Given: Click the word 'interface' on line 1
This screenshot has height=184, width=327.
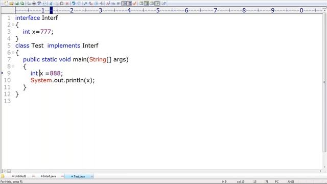Looking at the screenshot, I should [x=28, y=18].
